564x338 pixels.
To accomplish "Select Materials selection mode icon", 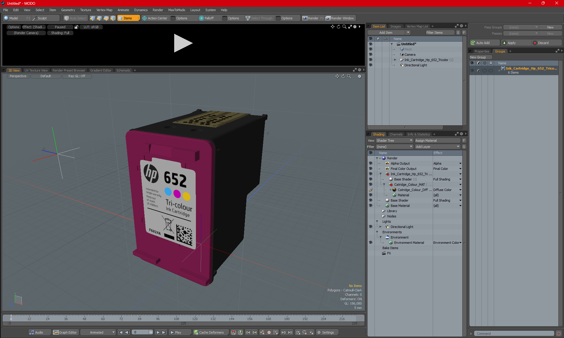I will click(x=113, y=18).
